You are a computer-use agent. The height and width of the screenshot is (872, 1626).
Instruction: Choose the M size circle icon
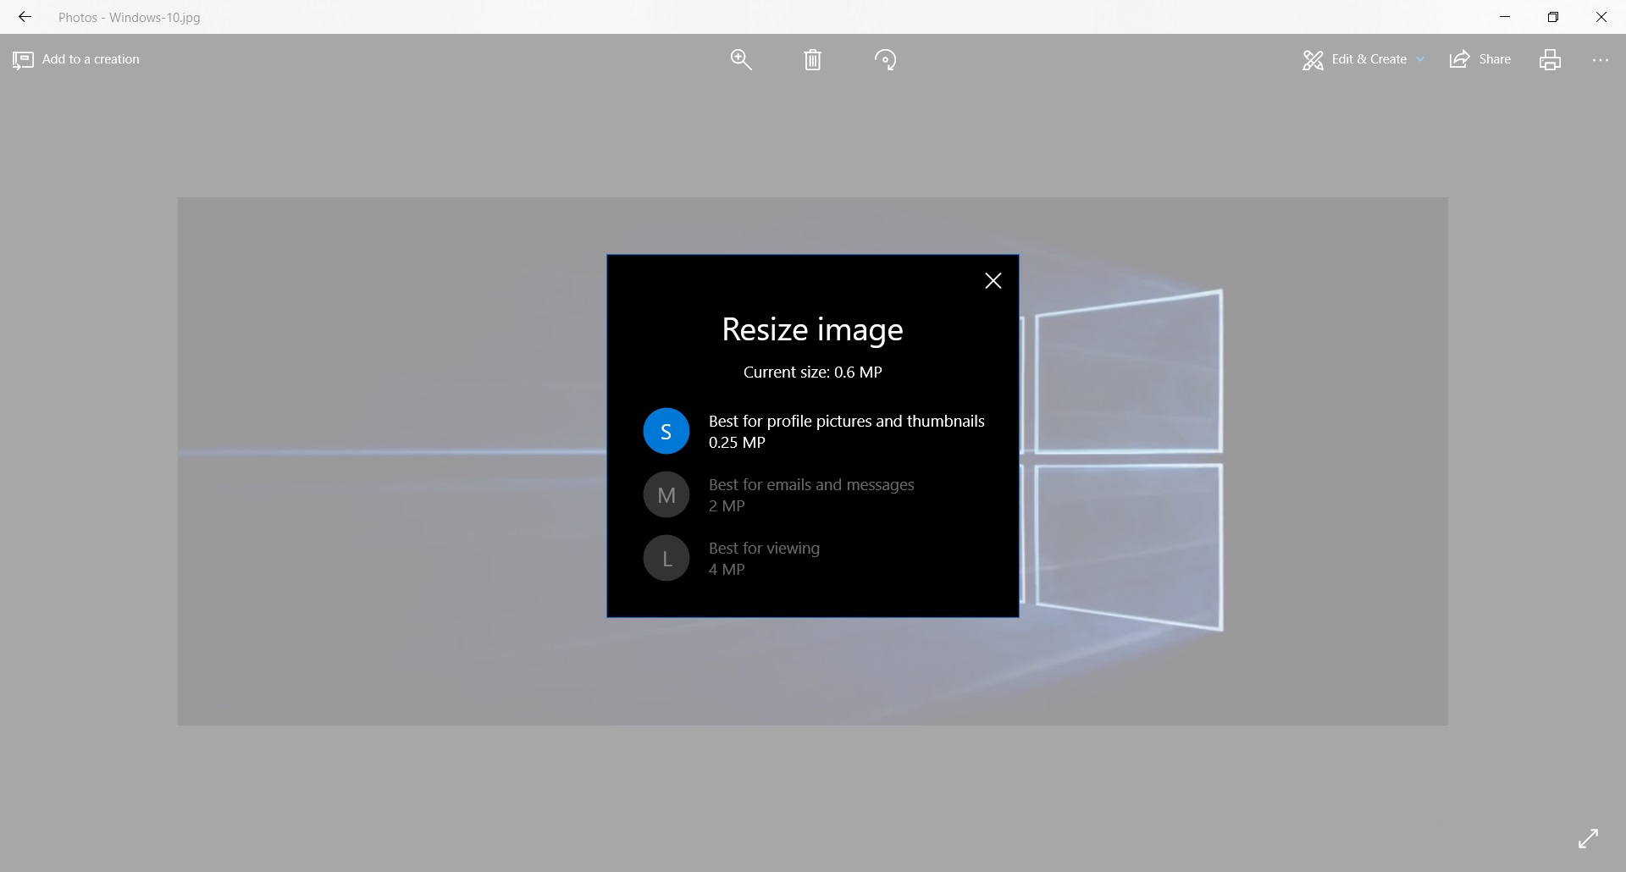click(666, 495)
